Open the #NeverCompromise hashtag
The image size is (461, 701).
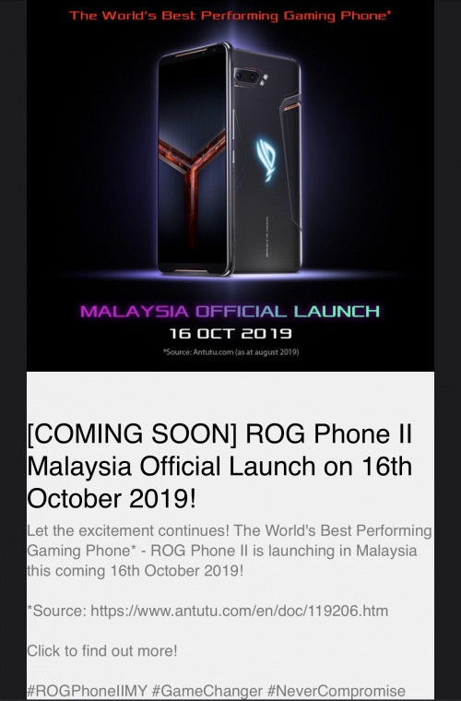[337, 691]
